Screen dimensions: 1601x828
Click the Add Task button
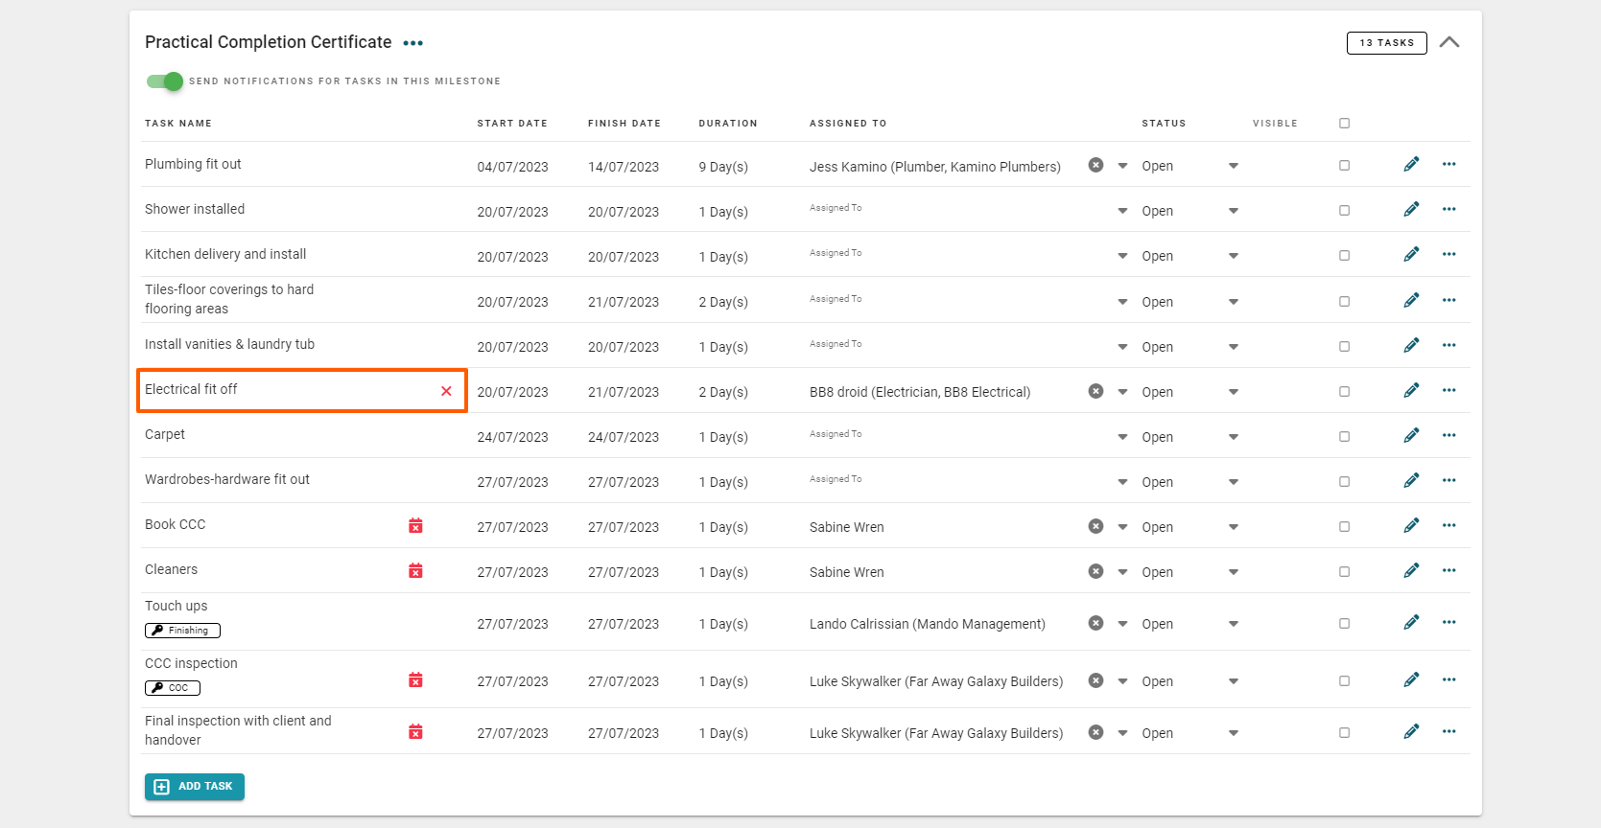click(195, 787)
